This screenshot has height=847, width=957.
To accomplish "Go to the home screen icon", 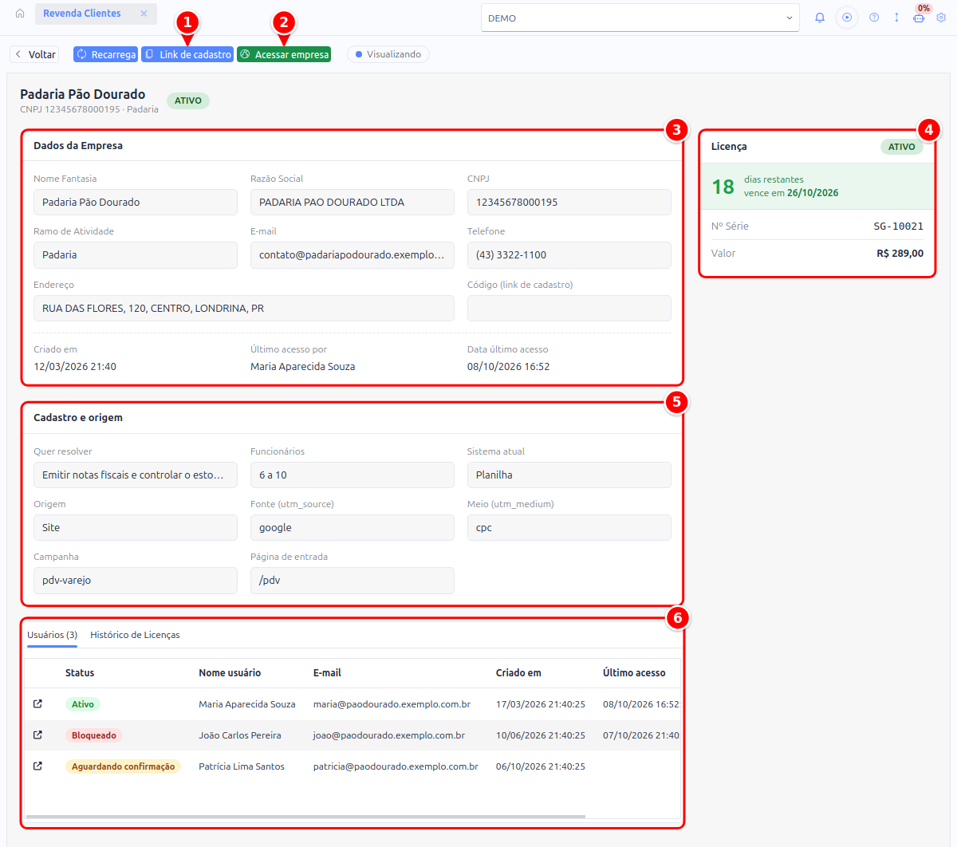I will [x=20, y=14].
